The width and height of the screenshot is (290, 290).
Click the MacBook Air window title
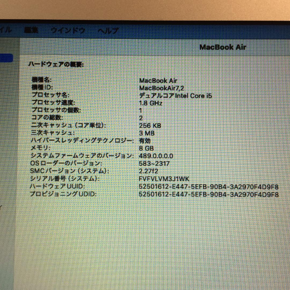(222, 48)
